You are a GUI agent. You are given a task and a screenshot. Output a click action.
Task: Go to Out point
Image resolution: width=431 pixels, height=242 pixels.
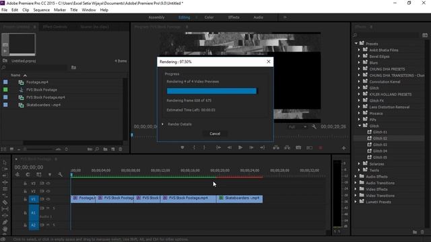point(262,148)
